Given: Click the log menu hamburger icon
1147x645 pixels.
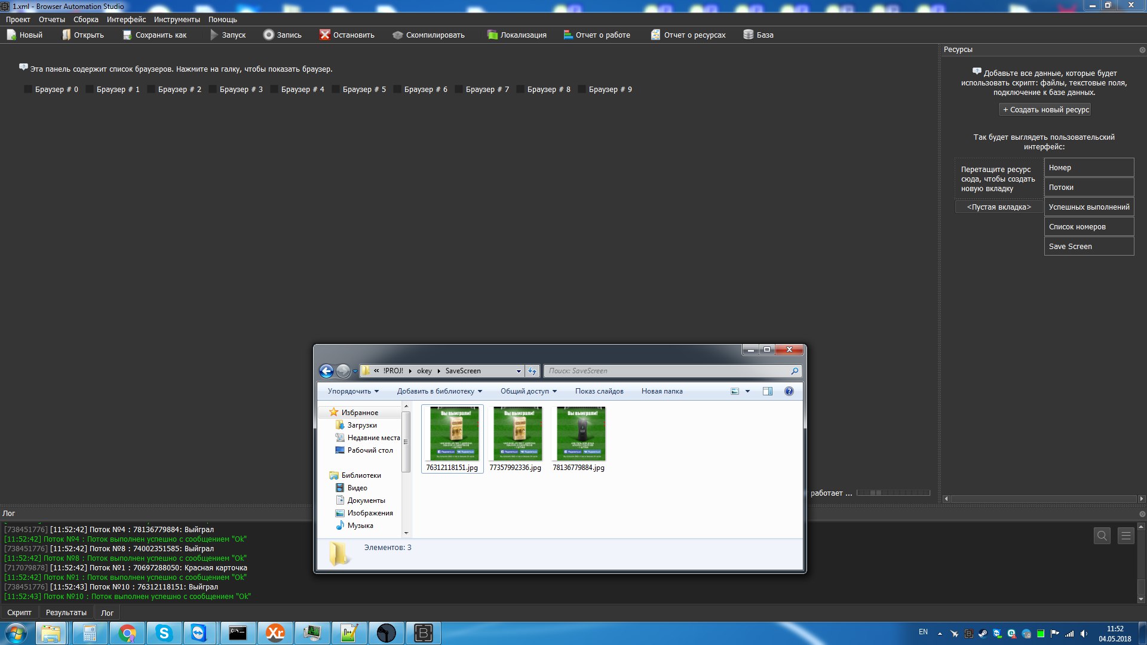Looking at the screenshot, I should click(x=1126, y=536).
